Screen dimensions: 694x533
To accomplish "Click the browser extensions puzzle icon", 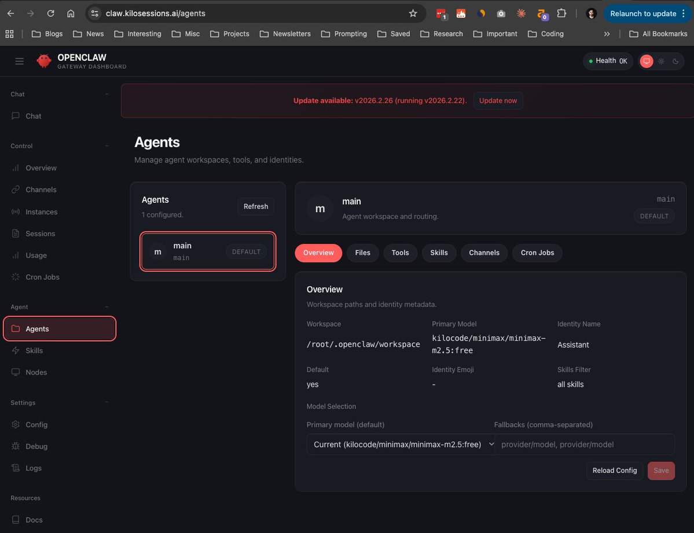I will pos(560,13).
